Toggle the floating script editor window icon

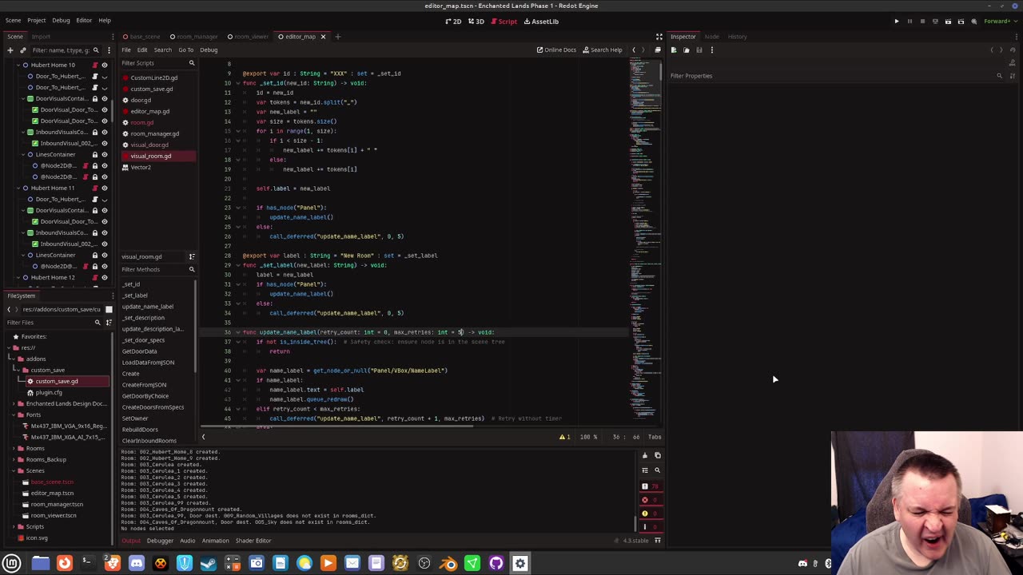(x=658, y=50)
